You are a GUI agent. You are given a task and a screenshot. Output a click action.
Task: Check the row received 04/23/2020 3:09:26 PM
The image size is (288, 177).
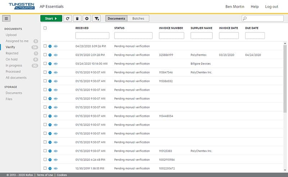tap(45, 46)
